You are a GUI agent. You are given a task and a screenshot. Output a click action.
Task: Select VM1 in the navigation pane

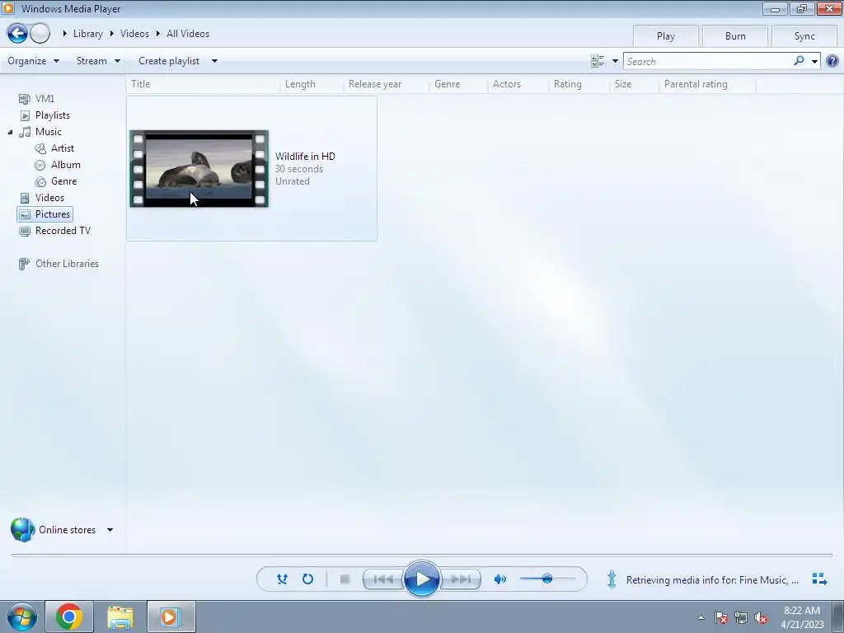[45, 99]
